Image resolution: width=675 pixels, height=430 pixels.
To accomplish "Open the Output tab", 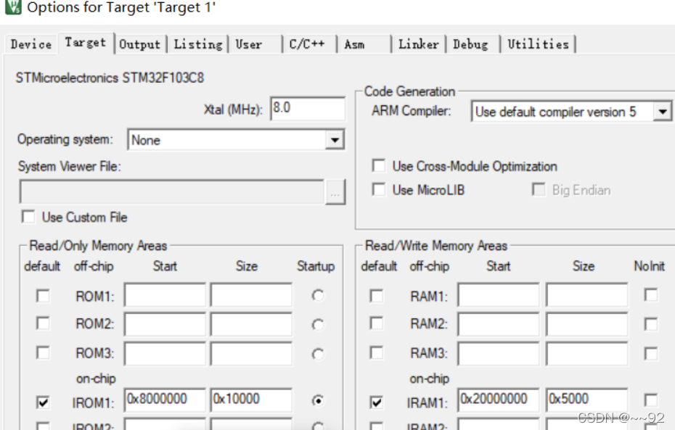I will click(139, 44).
